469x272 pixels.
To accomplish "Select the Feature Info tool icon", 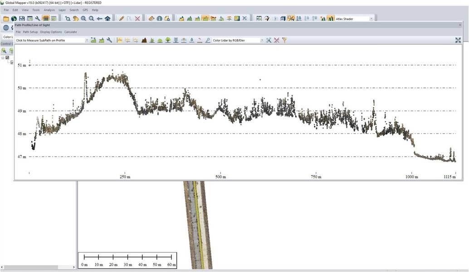I will 160,19.
